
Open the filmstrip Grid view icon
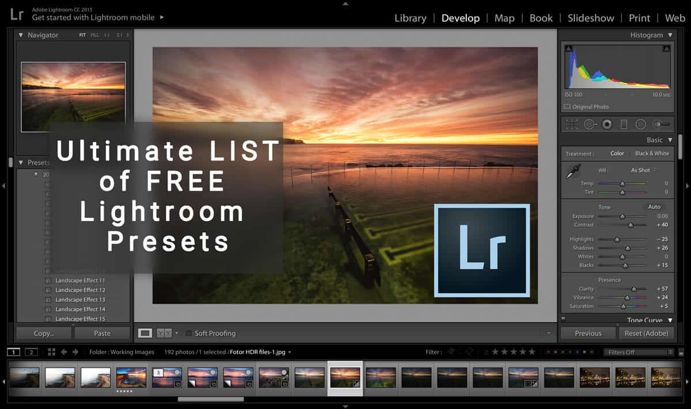point(51,352)
